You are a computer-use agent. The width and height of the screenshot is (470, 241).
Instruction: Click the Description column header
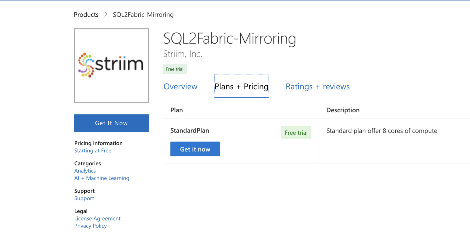(343, 110)
